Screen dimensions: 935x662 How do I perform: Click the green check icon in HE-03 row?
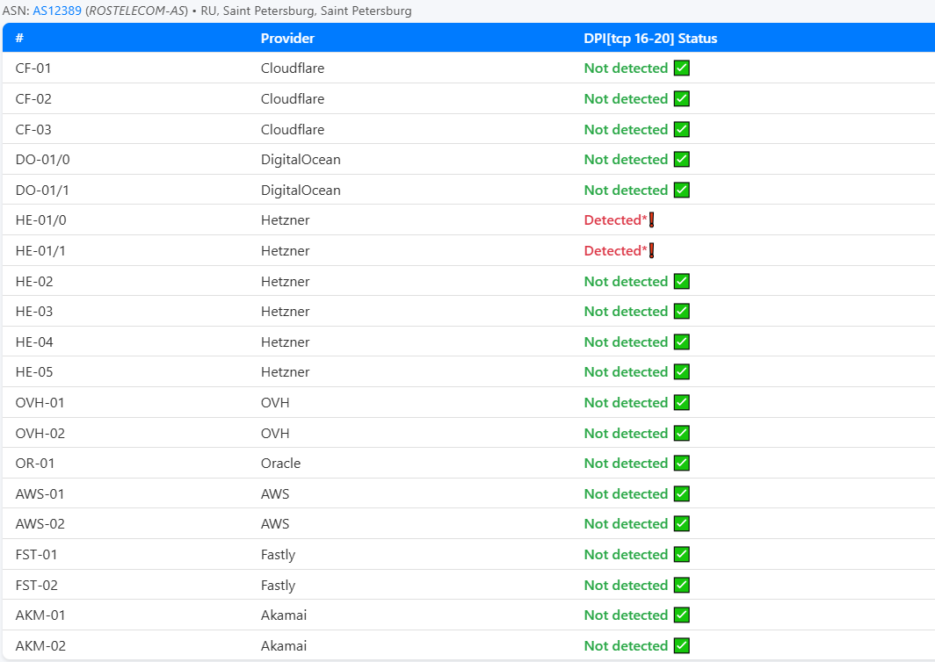tap(682, 311)
